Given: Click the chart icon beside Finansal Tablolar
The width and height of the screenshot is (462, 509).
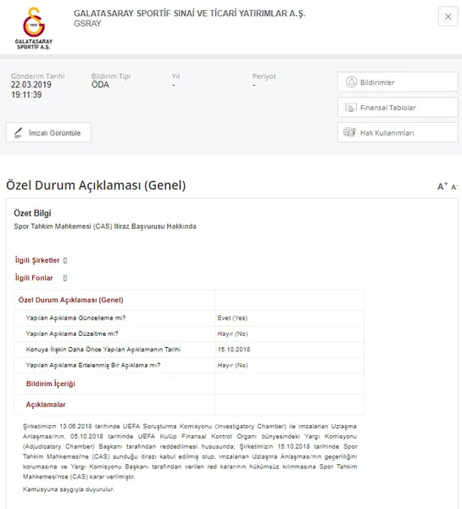Looking at the screenshot, I should tap(351, 108).
